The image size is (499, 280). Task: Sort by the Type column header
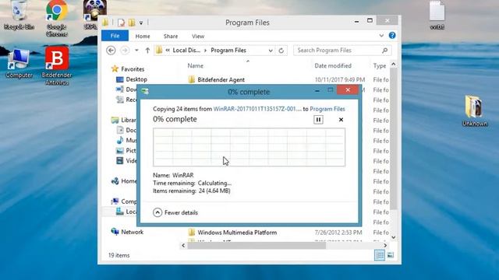380,65
